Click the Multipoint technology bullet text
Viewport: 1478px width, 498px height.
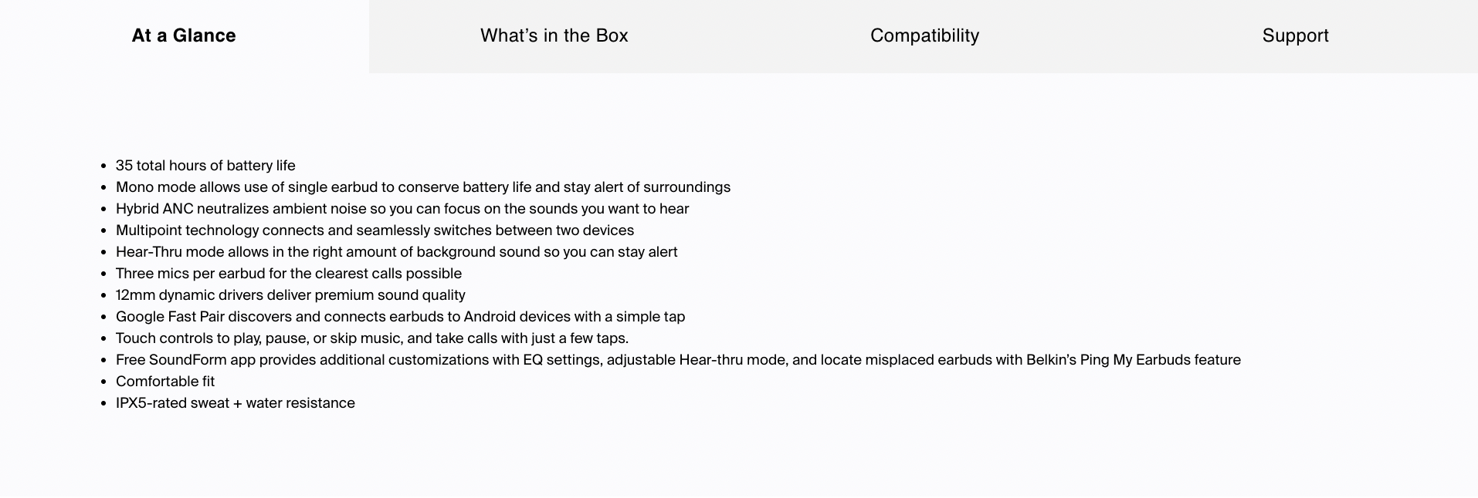(x=375, y=230)
